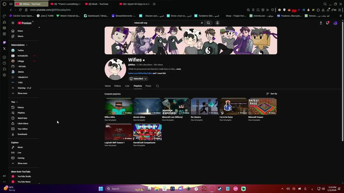The width and height of the screenshot is (344, 193).
Task: Show hidden system tray icons
Action: point(282,189)
